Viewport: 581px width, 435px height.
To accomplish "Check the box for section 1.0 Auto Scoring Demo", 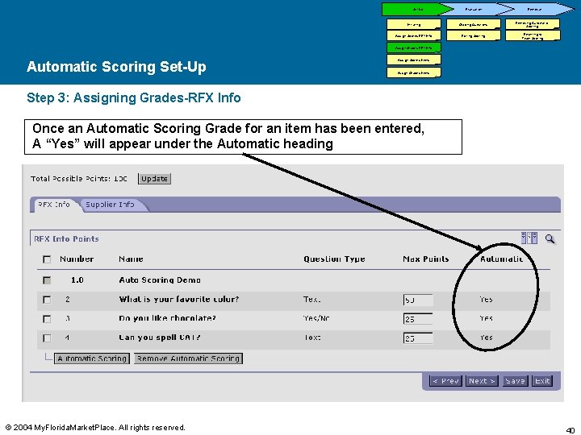I will pos(47,280).
